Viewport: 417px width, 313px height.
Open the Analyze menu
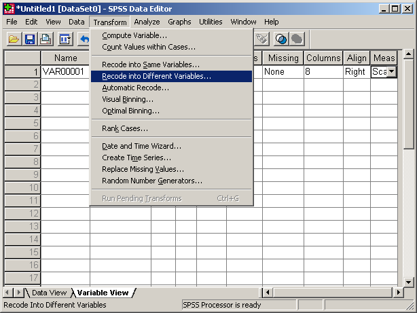(147, 22)
